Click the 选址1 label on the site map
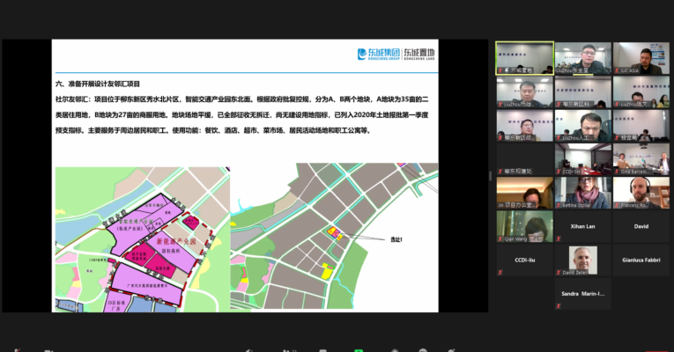 tap(396, 239)
